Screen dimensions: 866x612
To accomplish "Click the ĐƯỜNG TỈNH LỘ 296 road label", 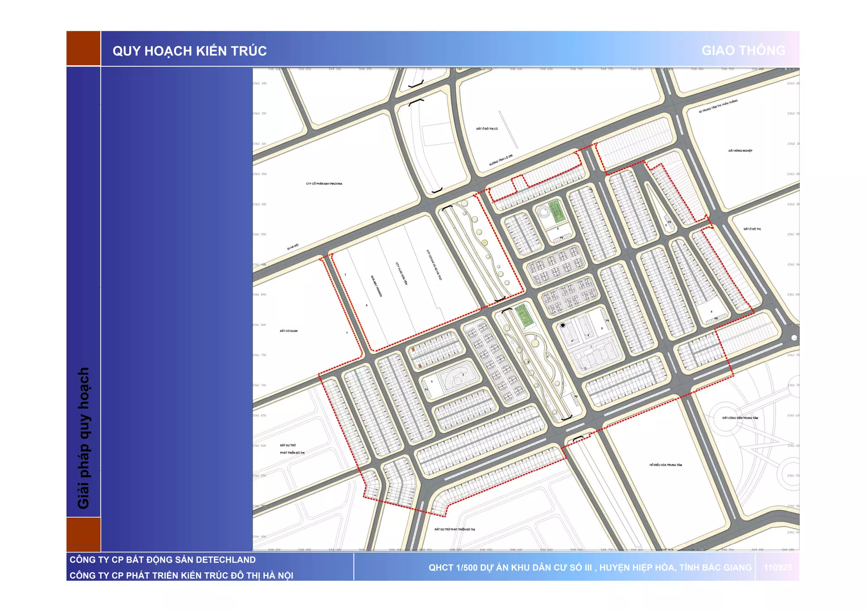I will (501, 160).
